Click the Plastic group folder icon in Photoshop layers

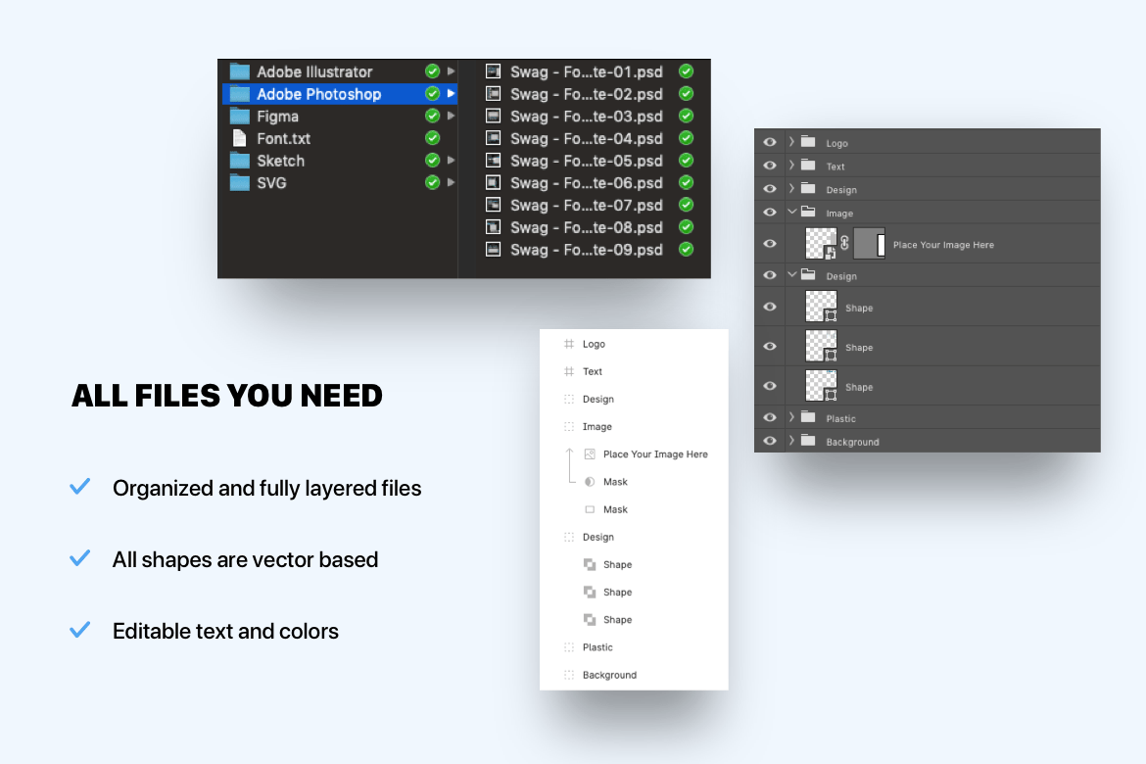pos(808,417)
